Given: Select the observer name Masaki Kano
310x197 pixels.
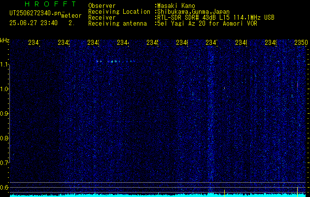Looking at the screenshot, I should click(176, 5).
